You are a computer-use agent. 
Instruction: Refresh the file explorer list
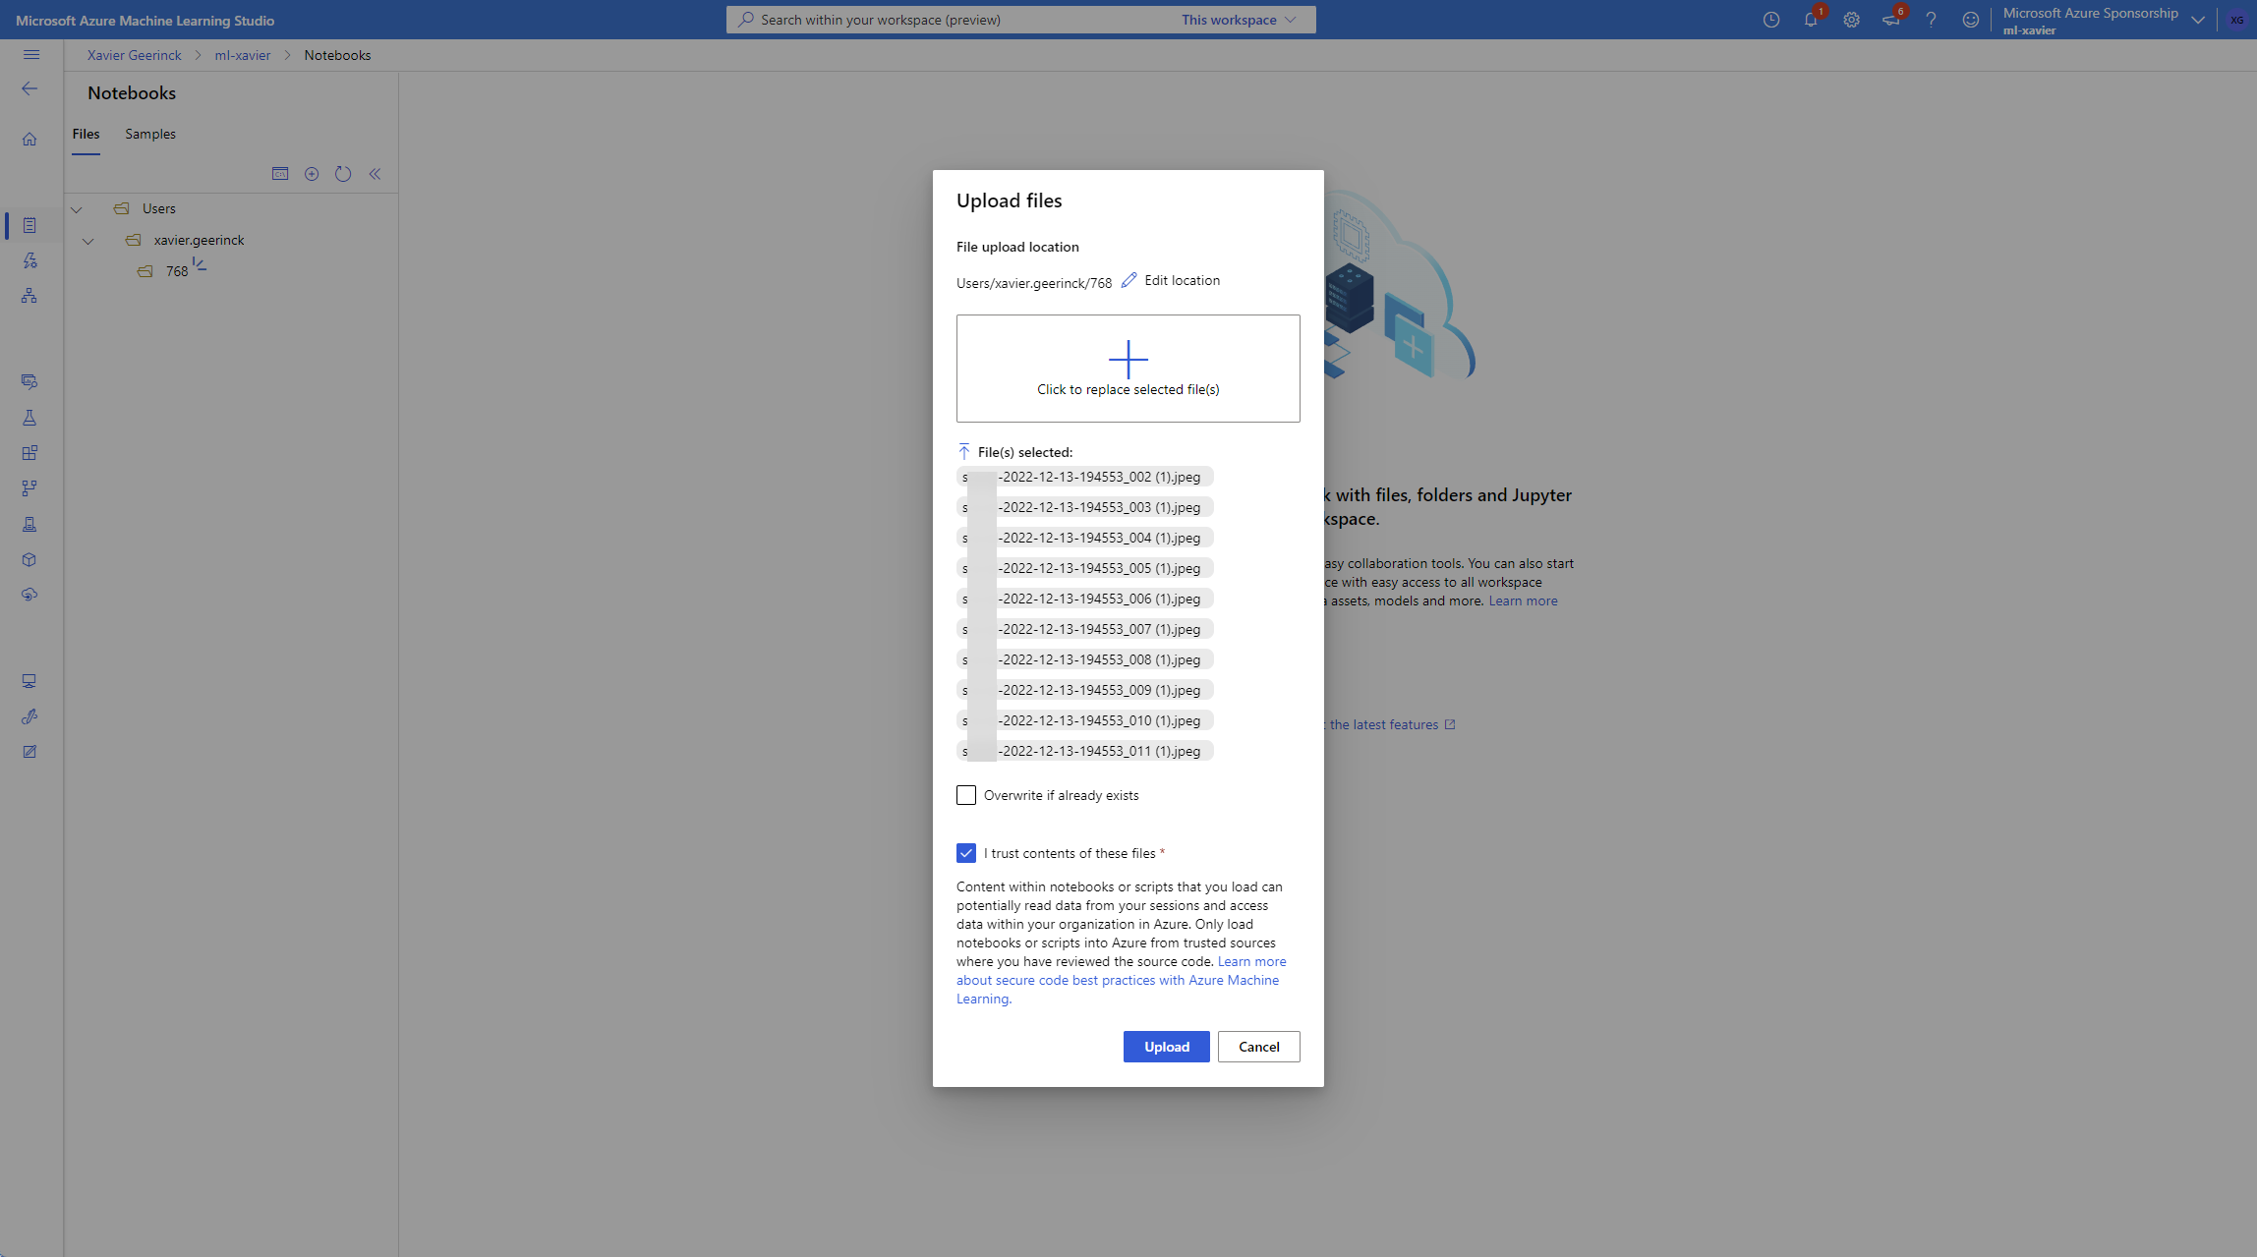(x=343, y=174)
